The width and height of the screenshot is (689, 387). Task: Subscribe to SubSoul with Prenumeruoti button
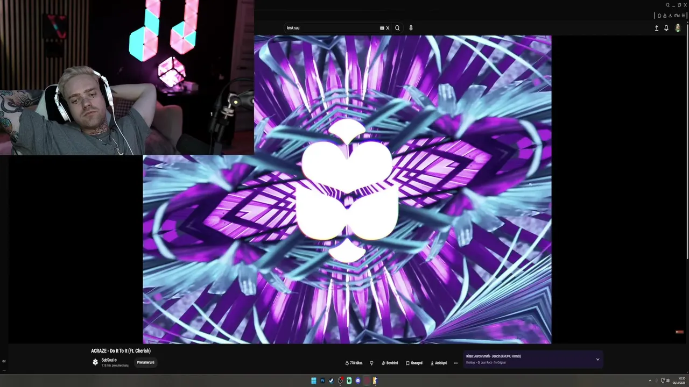click(x=145, y=362)
